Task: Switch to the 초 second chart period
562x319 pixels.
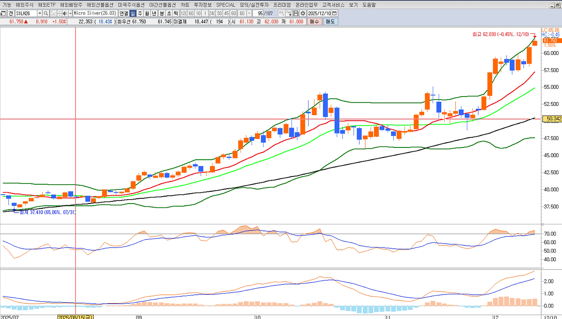Action: 169,13
